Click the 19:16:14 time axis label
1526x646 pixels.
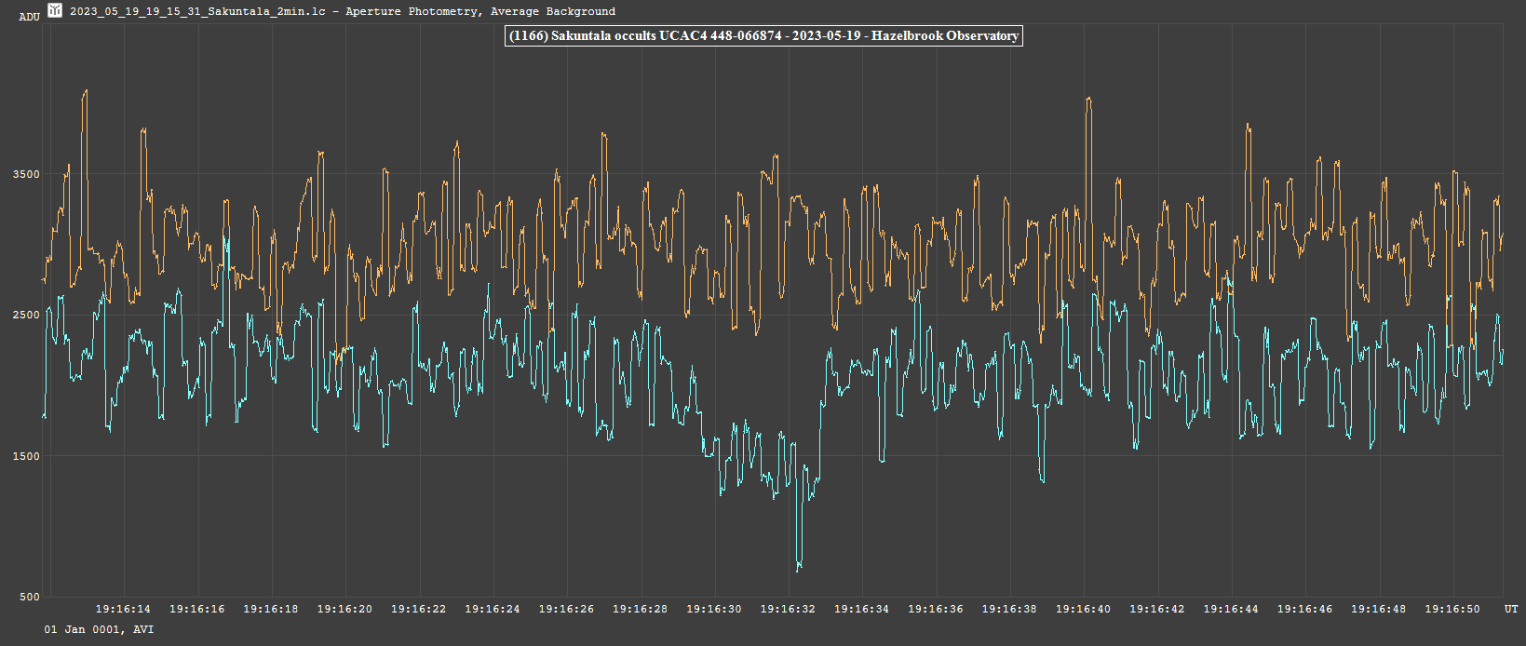tap(123, 609)
